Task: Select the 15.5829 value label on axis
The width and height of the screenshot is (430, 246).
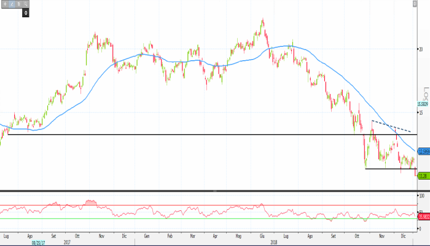Action: point(423,104)
